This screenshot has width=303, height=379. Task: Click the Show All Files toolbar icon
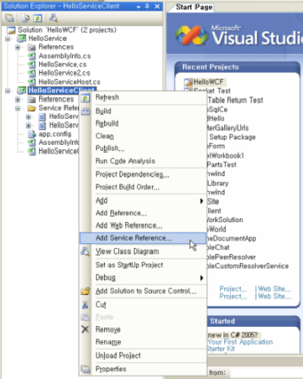point(25,18)
